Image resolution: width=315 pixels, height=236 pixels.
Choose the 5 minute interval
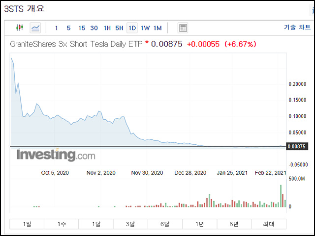pyautogui.click(x=68, y=28)
